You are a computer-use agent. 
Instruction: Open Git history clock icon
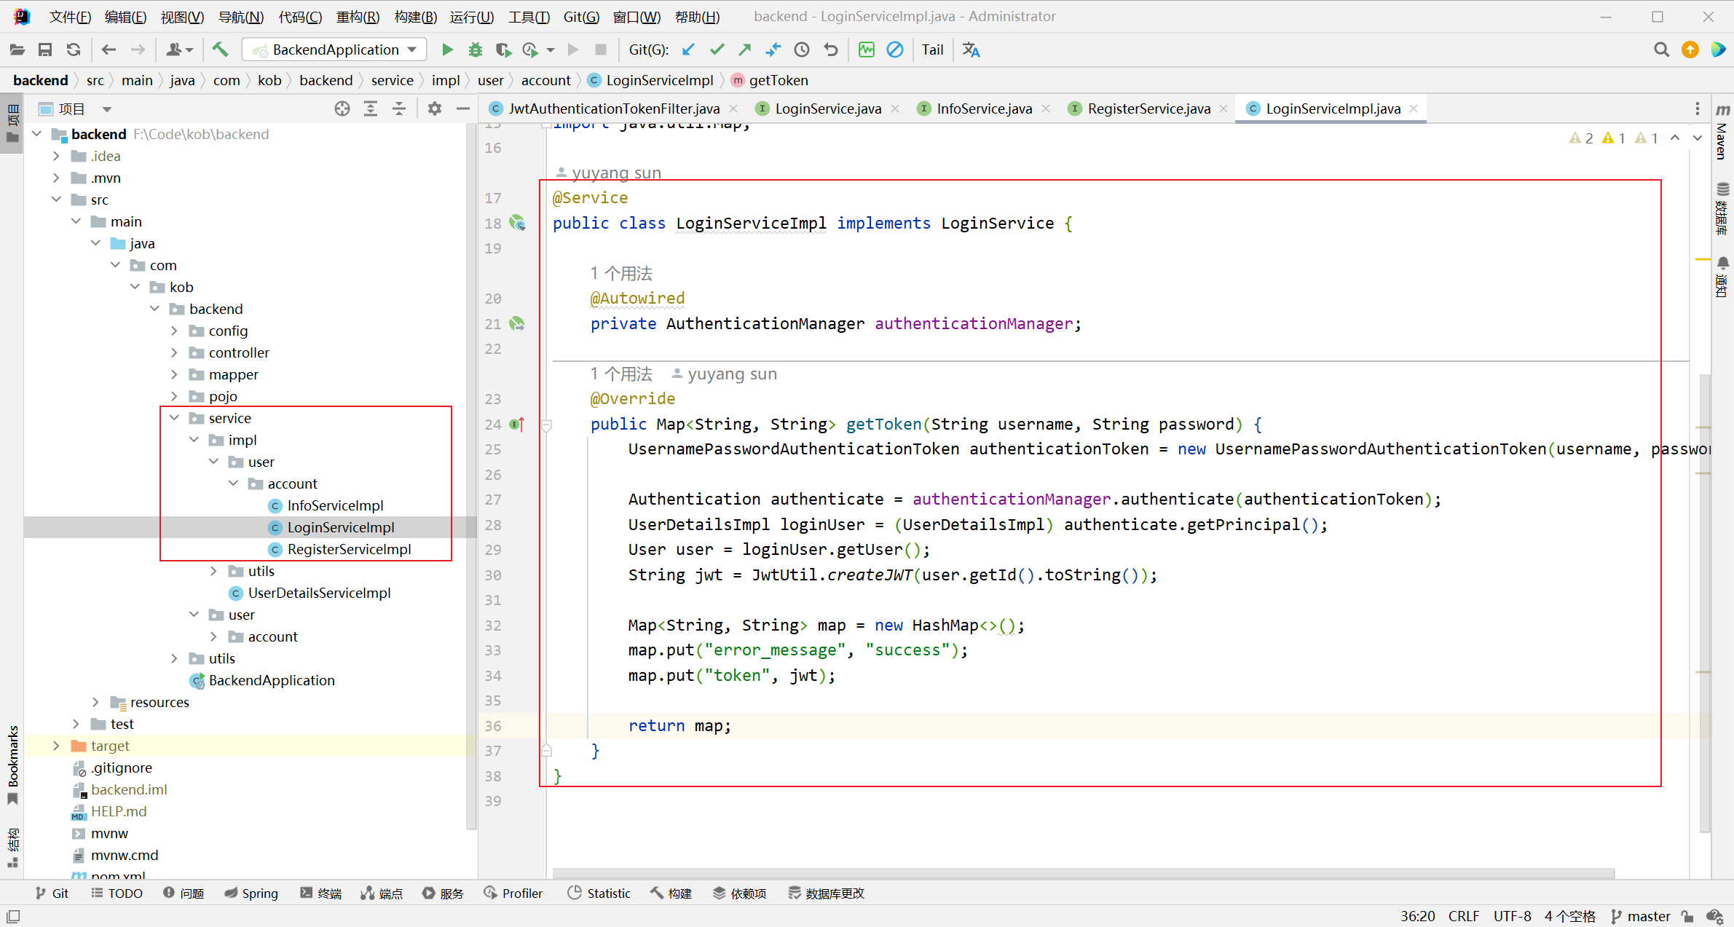point(802,50)
